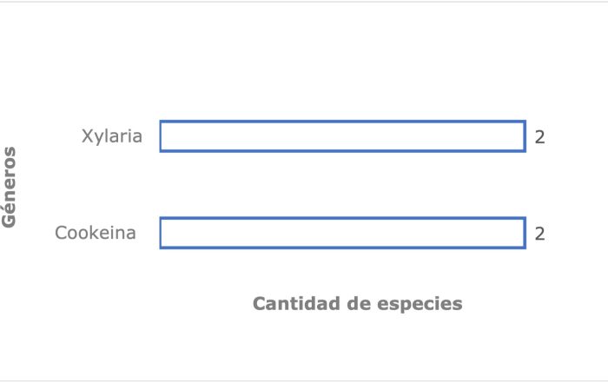
Task: Click the vertical Géneros axis title
Action: (9, 187)
